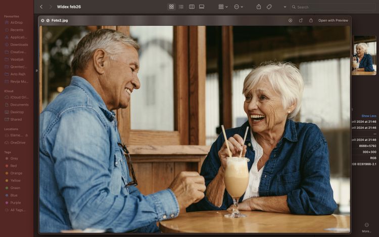
Task: Click the Edit Tags icon in toolbar
Action: pyautogui.click(x=269, y=7)
